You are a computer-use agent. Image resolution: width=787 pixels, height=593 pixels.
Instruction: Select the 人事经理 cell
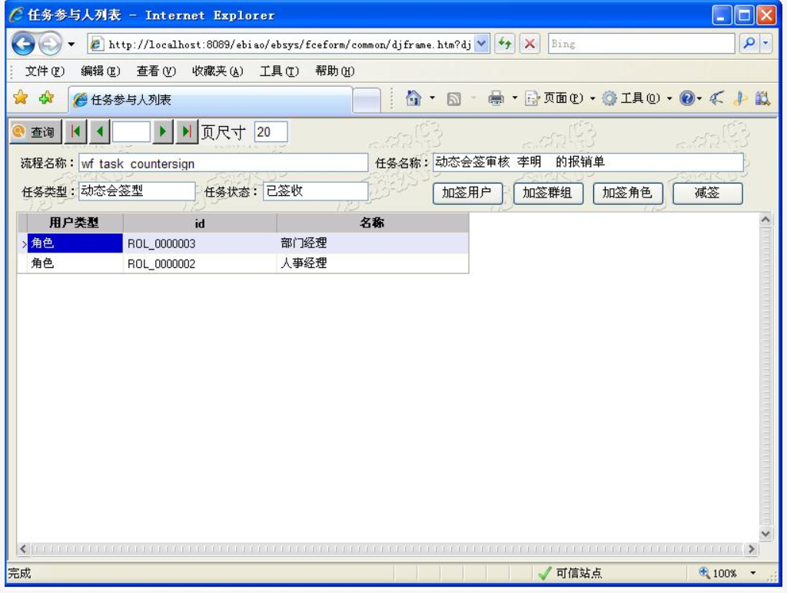373,263
